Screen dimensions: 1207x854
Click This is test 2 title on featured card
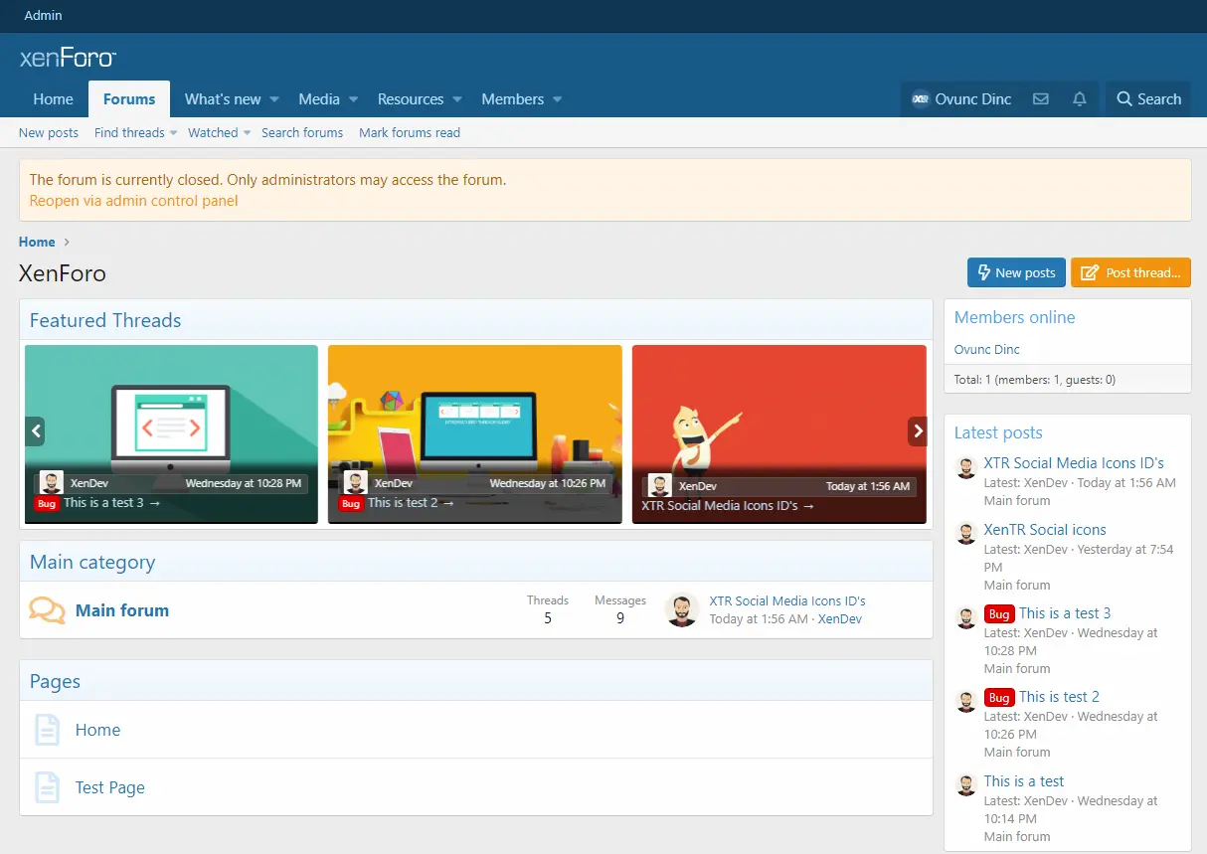[x=411, y=503]
